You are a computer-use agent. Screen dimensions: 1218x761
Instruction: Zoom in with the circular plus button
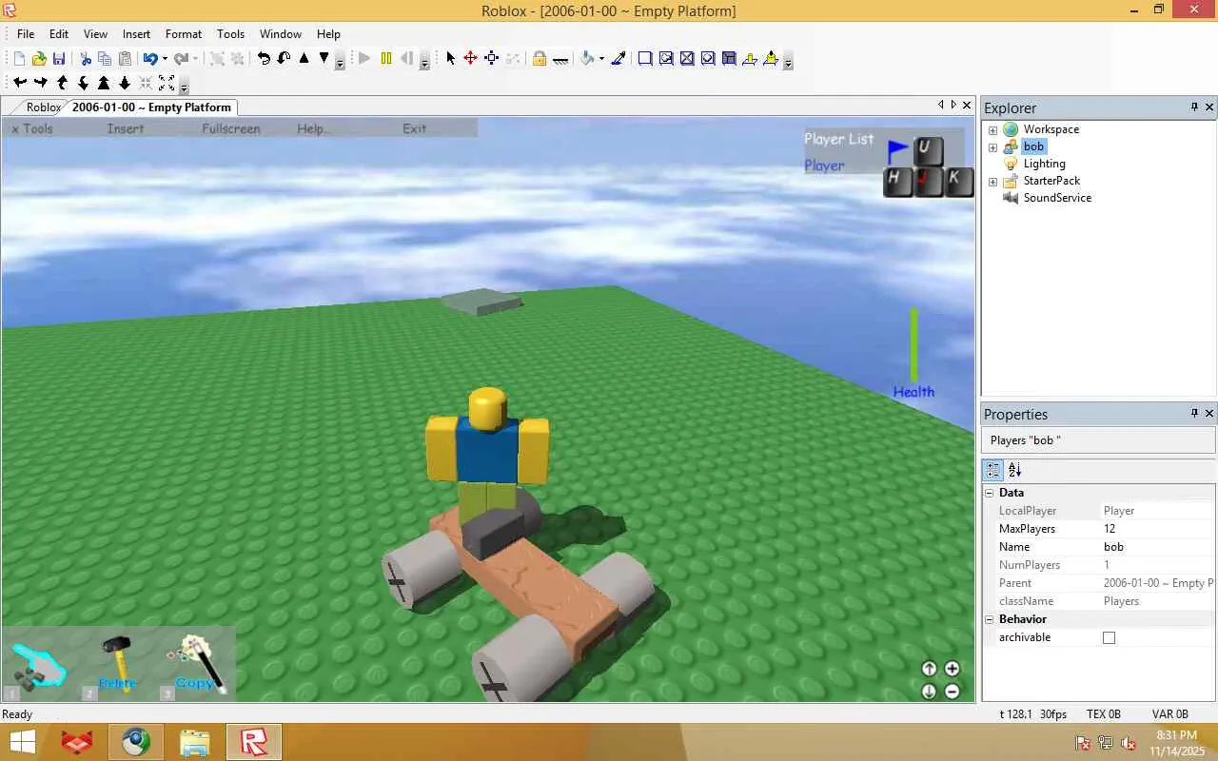coord(952,669)
